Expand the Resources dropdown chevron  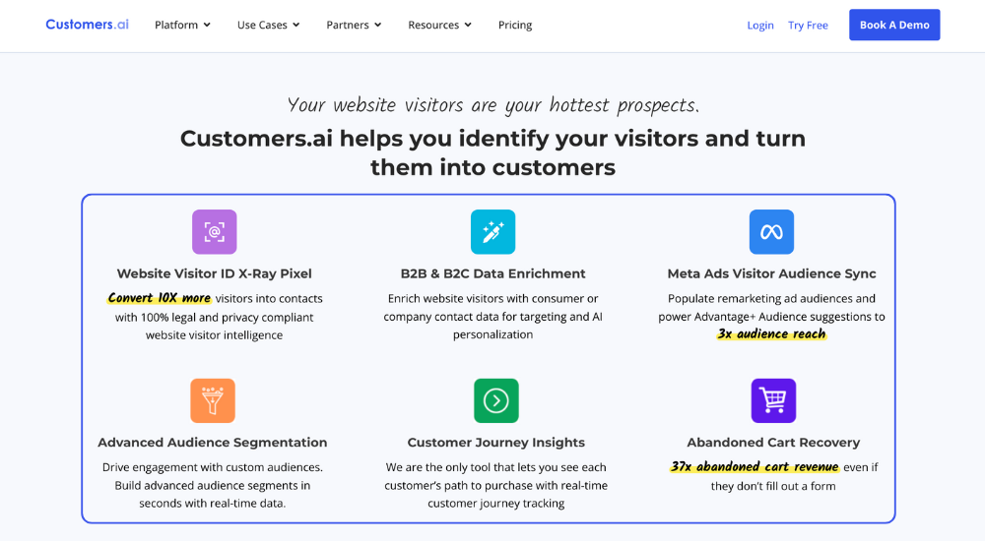(x=467, y=26)
